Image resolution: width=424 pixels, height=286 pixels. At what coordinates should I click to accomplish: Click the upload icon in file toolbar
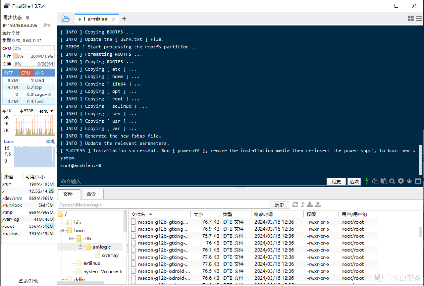tap(318, 205)
